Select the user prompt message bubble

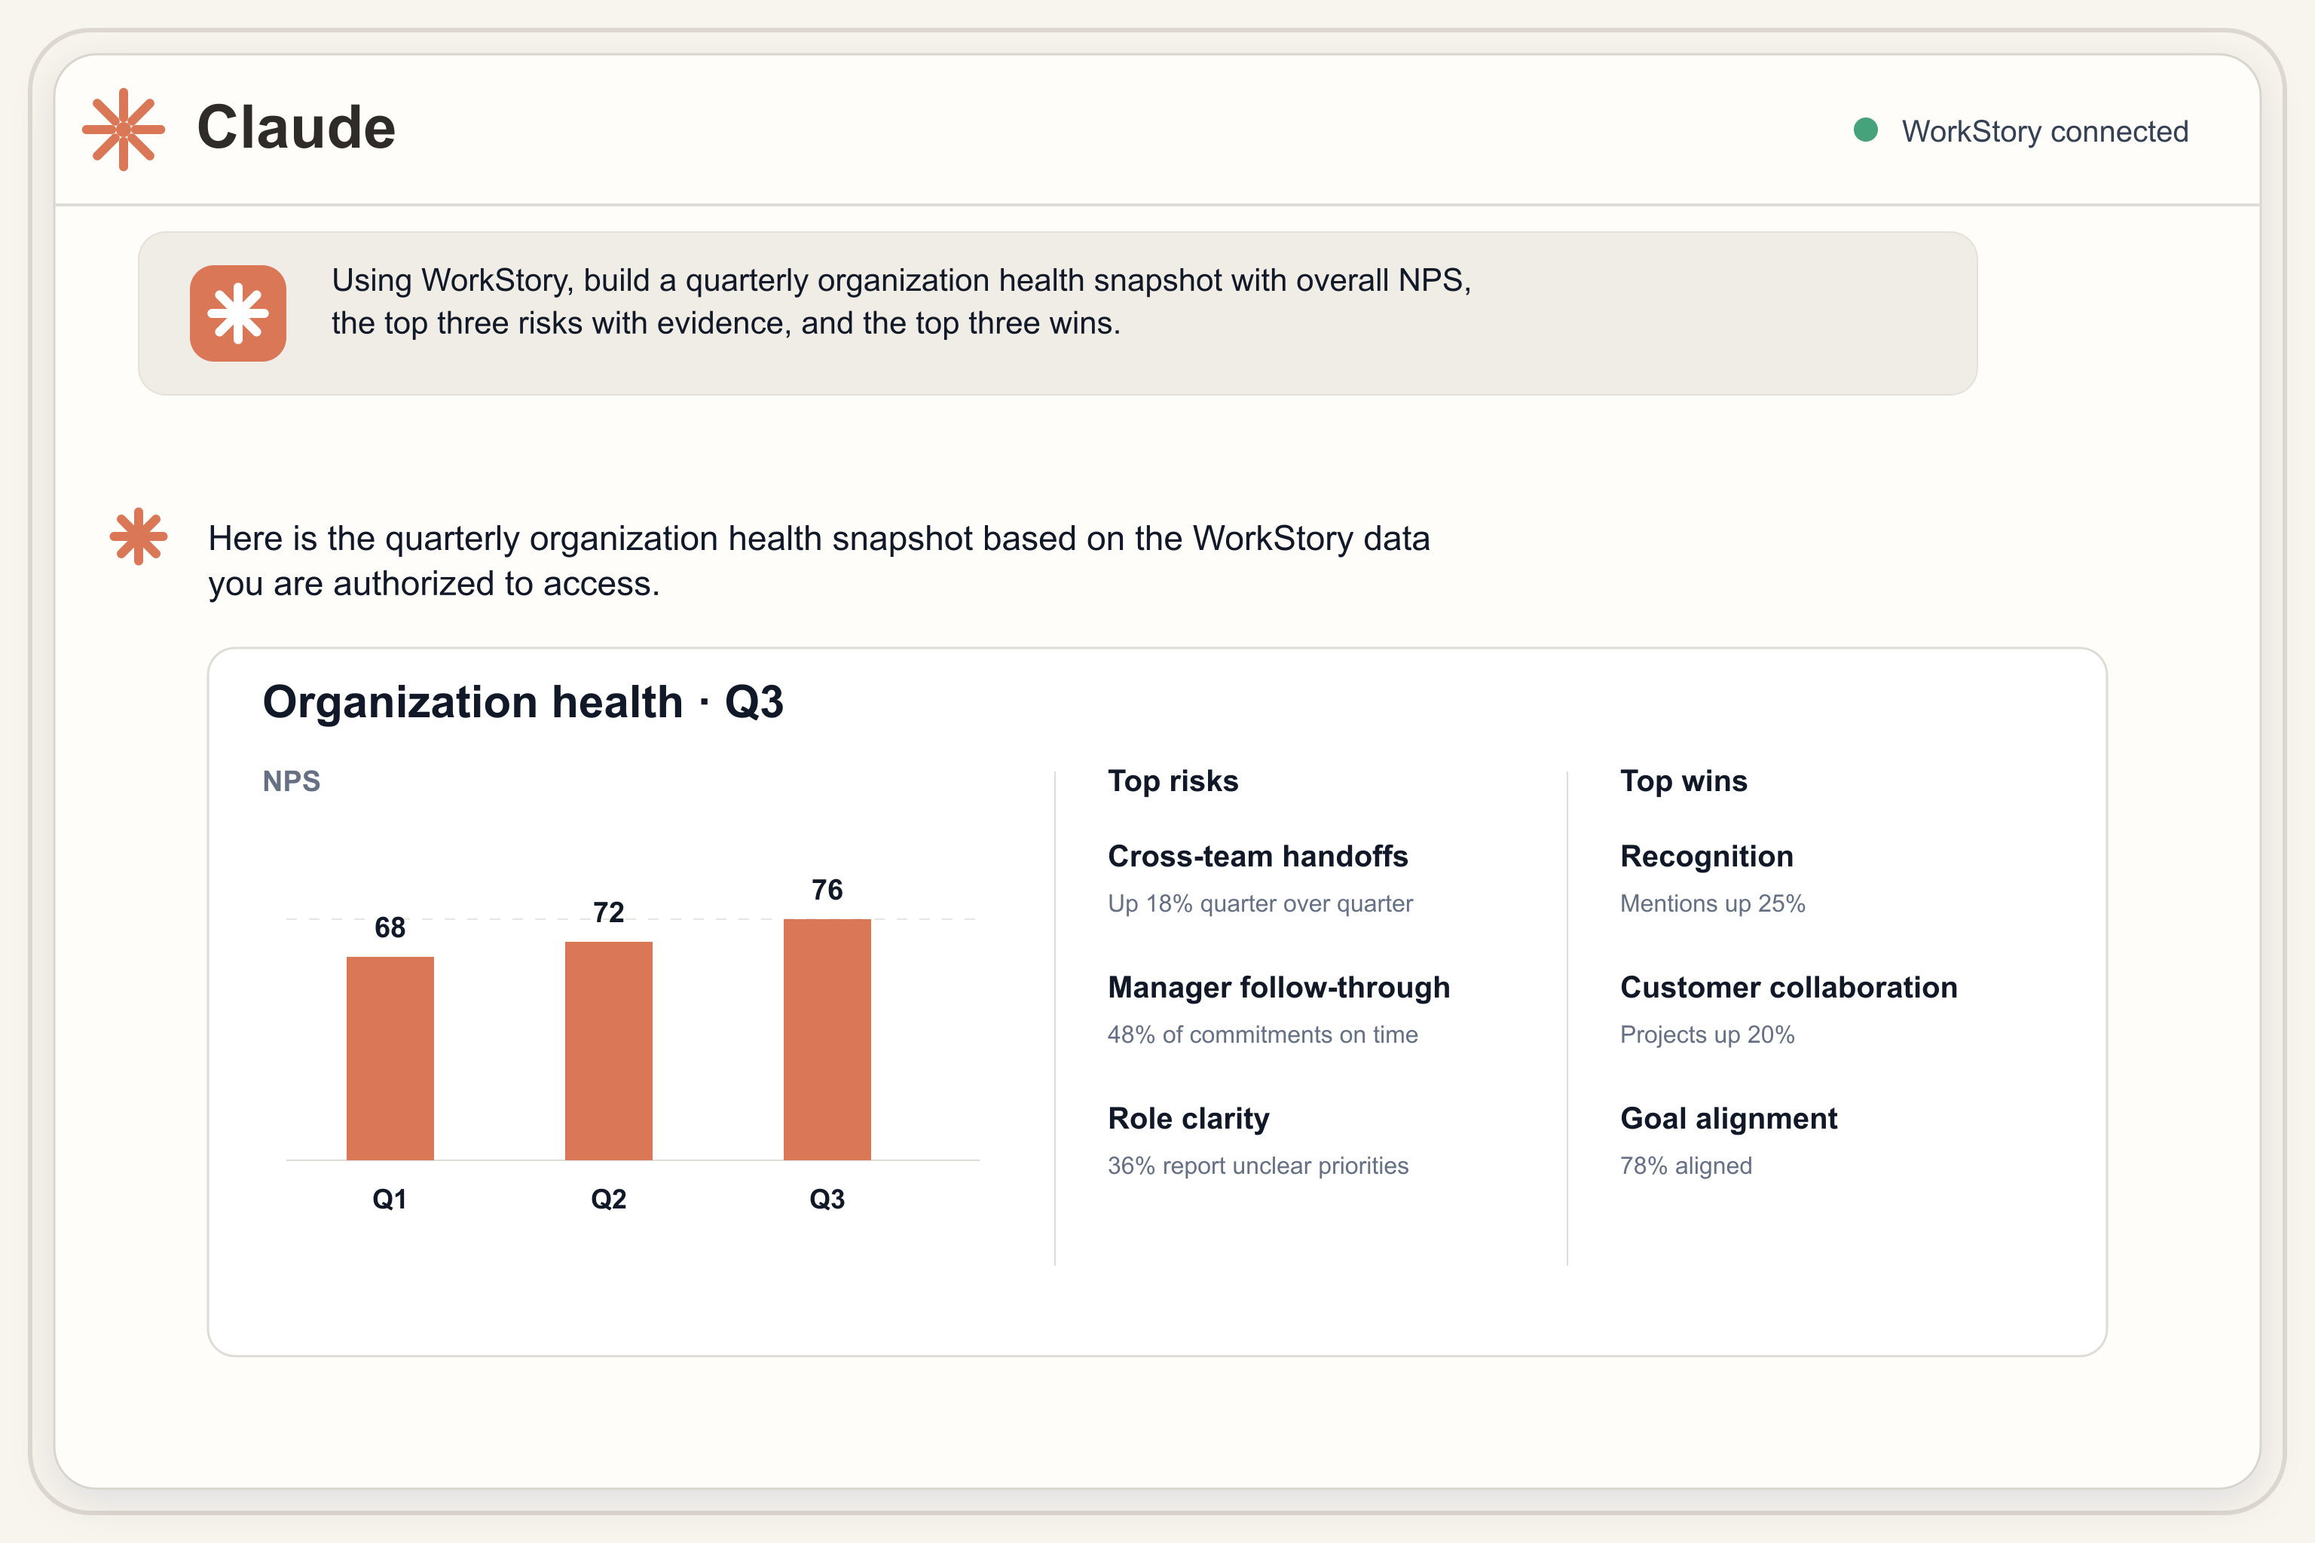point(1057,313)
